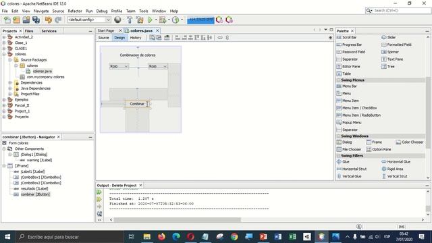
Task: Switch to History editor view
Action: click(x=136, y=38)
